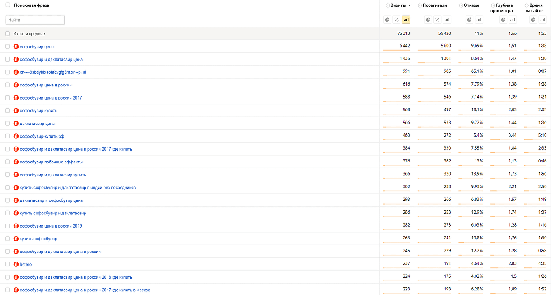Click the sort arrow next to Визиты
This screenshot has width=551, height=295.
point(410,5)
